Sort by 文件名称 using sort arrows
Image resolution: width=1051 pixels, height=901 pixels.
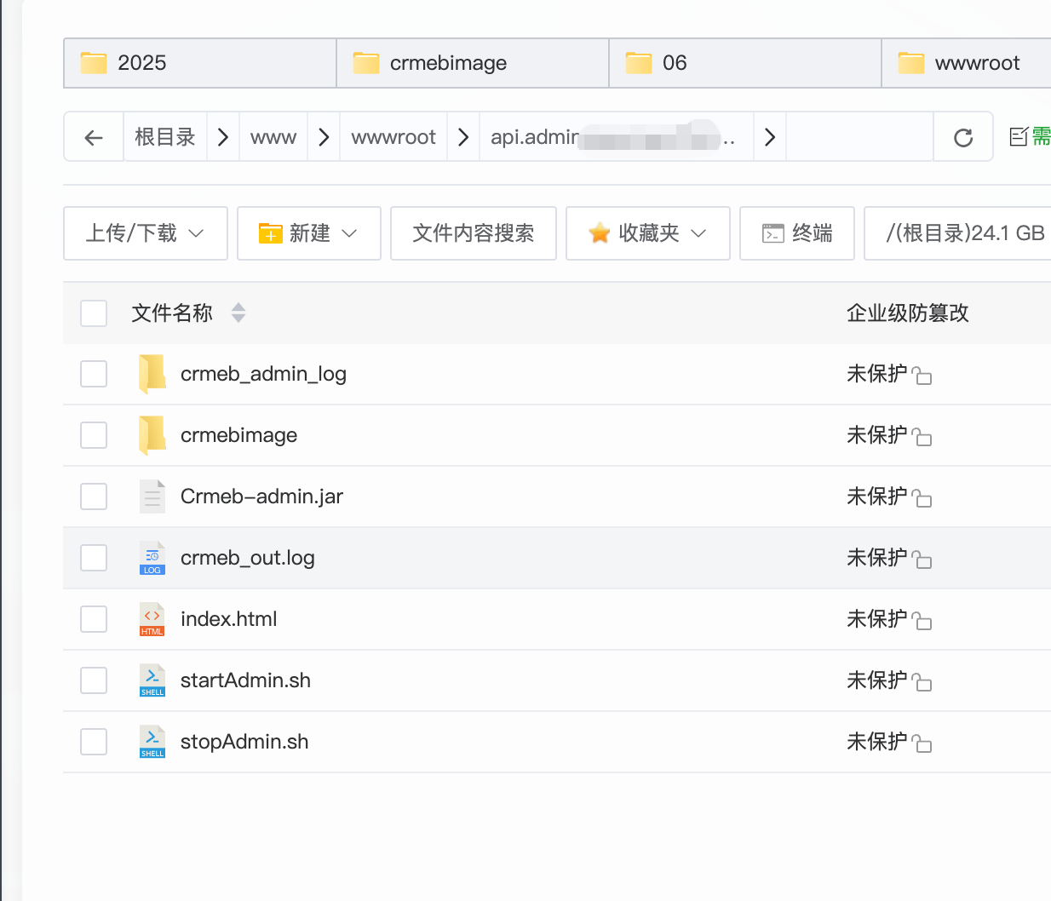point(238,313)
